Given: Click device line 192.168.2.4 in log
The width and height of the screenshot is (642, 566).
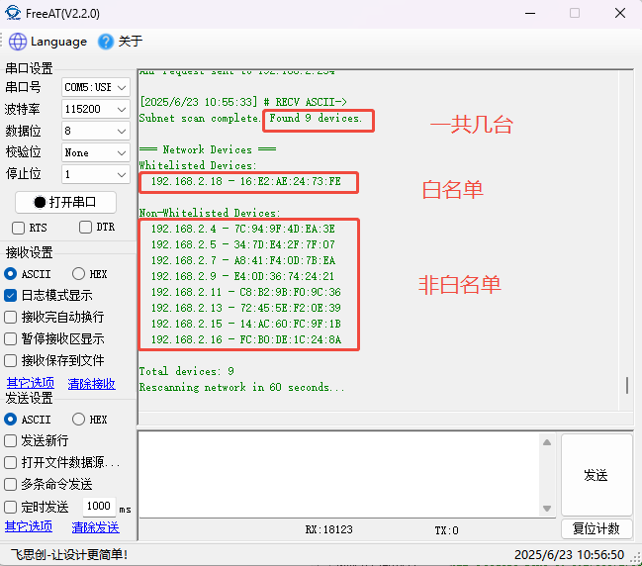Looking at the screenshot, I should tap(243, 229).
